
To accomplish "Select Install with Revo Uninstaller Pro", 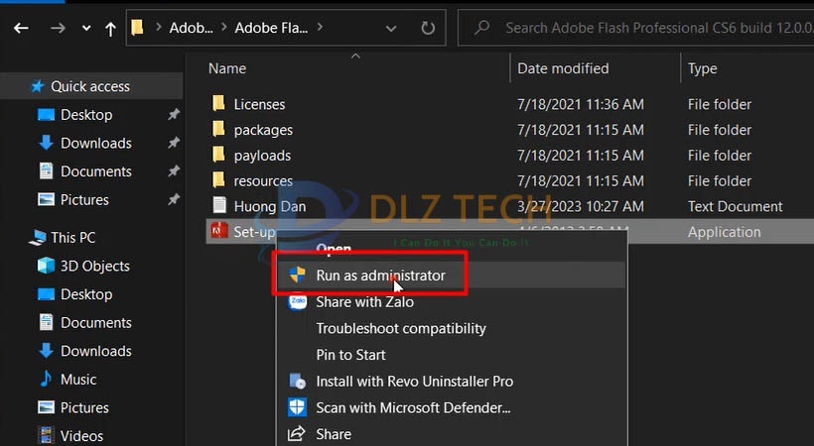I will point(414,381).
